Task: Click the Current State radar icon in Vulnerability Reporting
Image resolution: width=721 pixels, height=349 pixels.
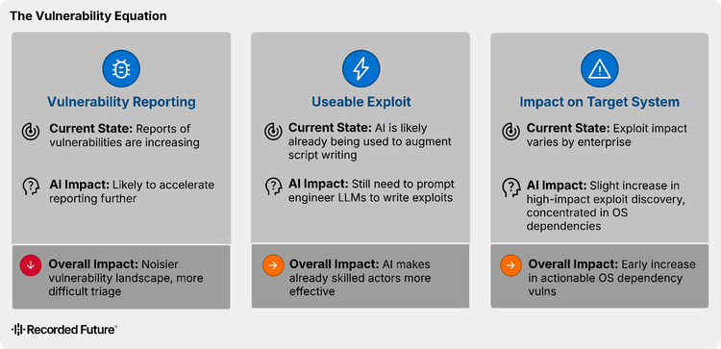Action: 31,131
